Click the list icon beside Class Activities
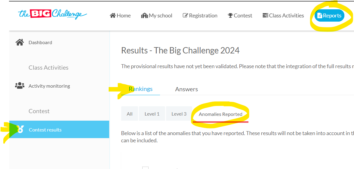This screenshot has width=354, height=169. point(265,16)
